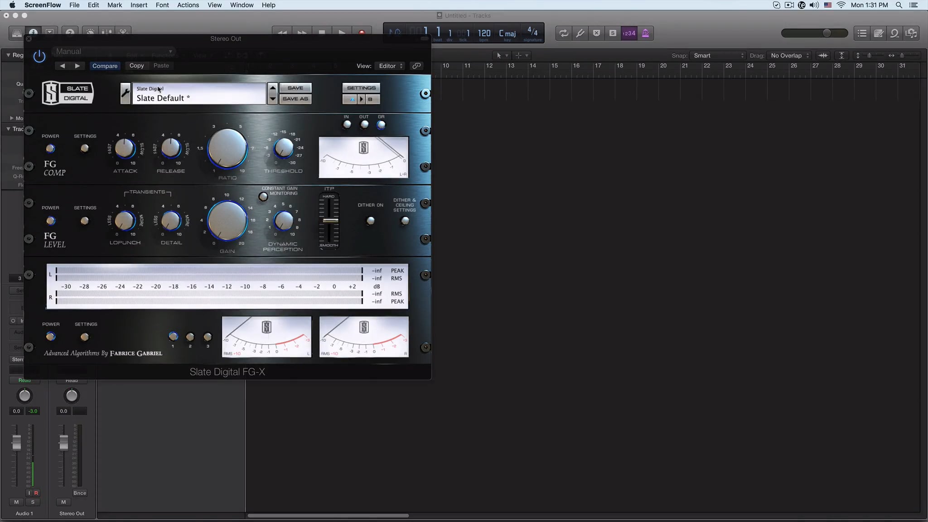Screen dimensions: 928x522
Task: Open the Manual preset dropdown
Action: 114,51
